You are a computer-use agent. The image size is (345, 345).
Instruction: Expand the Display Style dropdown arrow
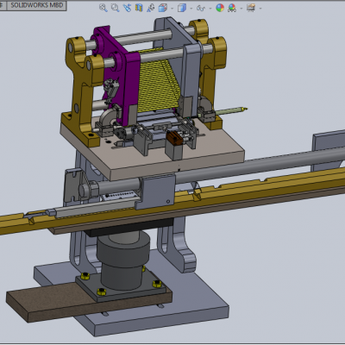[x=191, y=9]
